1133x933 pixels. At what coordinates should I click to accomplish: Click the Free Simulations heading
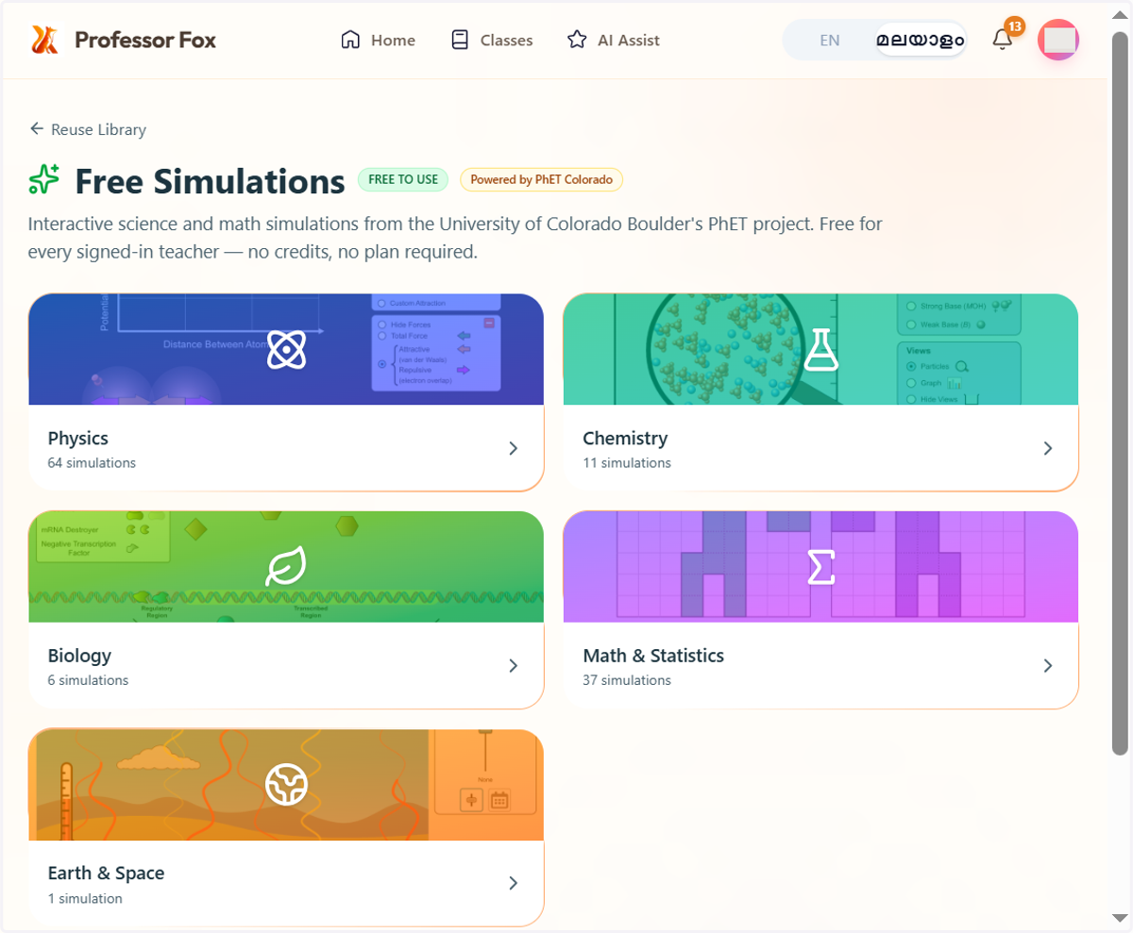(210, 180)
